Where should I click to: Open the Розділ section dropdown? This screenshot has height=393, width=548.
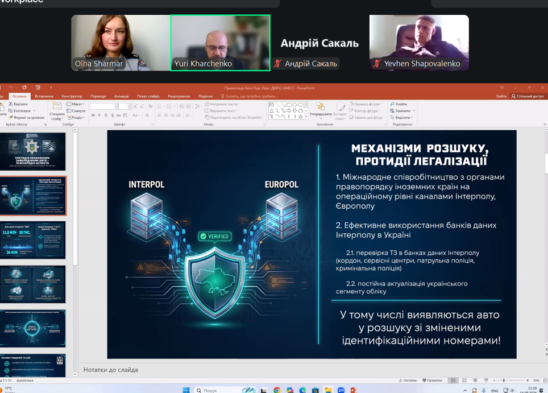(76, 118)
